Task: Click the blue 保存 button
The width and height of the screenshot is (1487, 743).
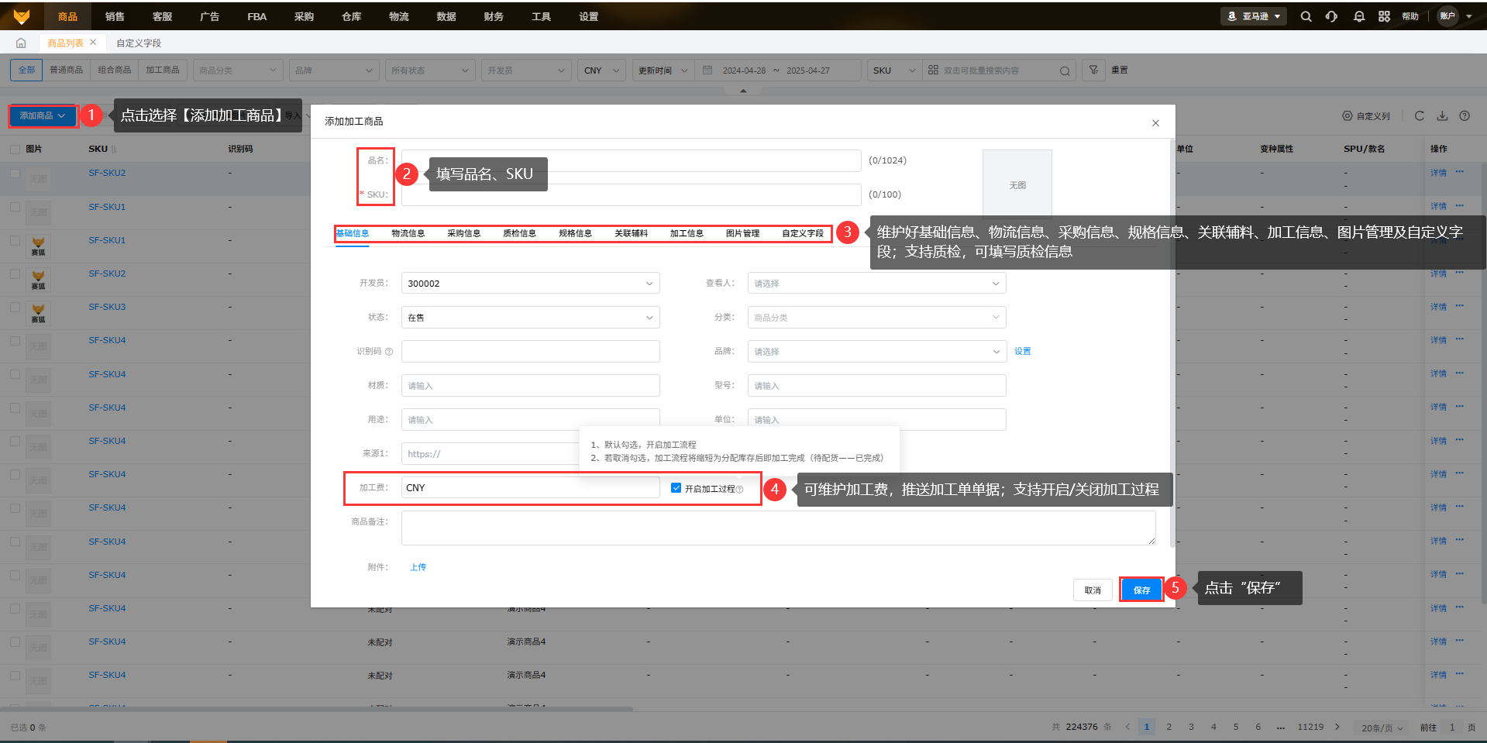Action: coord(1141,590)
